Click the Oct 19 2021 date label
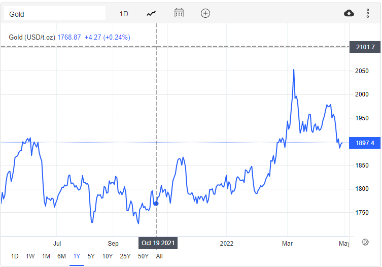The height and width of the screenshot is (267, 382). 158,243
